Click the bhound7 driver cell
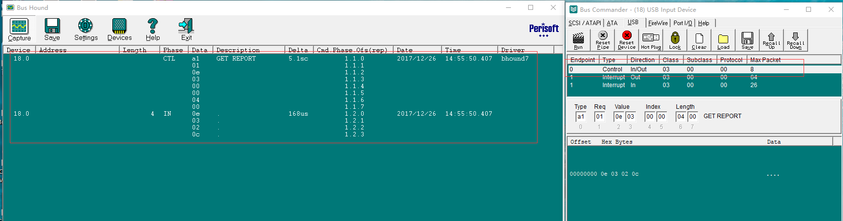 (x=515, y=59)
